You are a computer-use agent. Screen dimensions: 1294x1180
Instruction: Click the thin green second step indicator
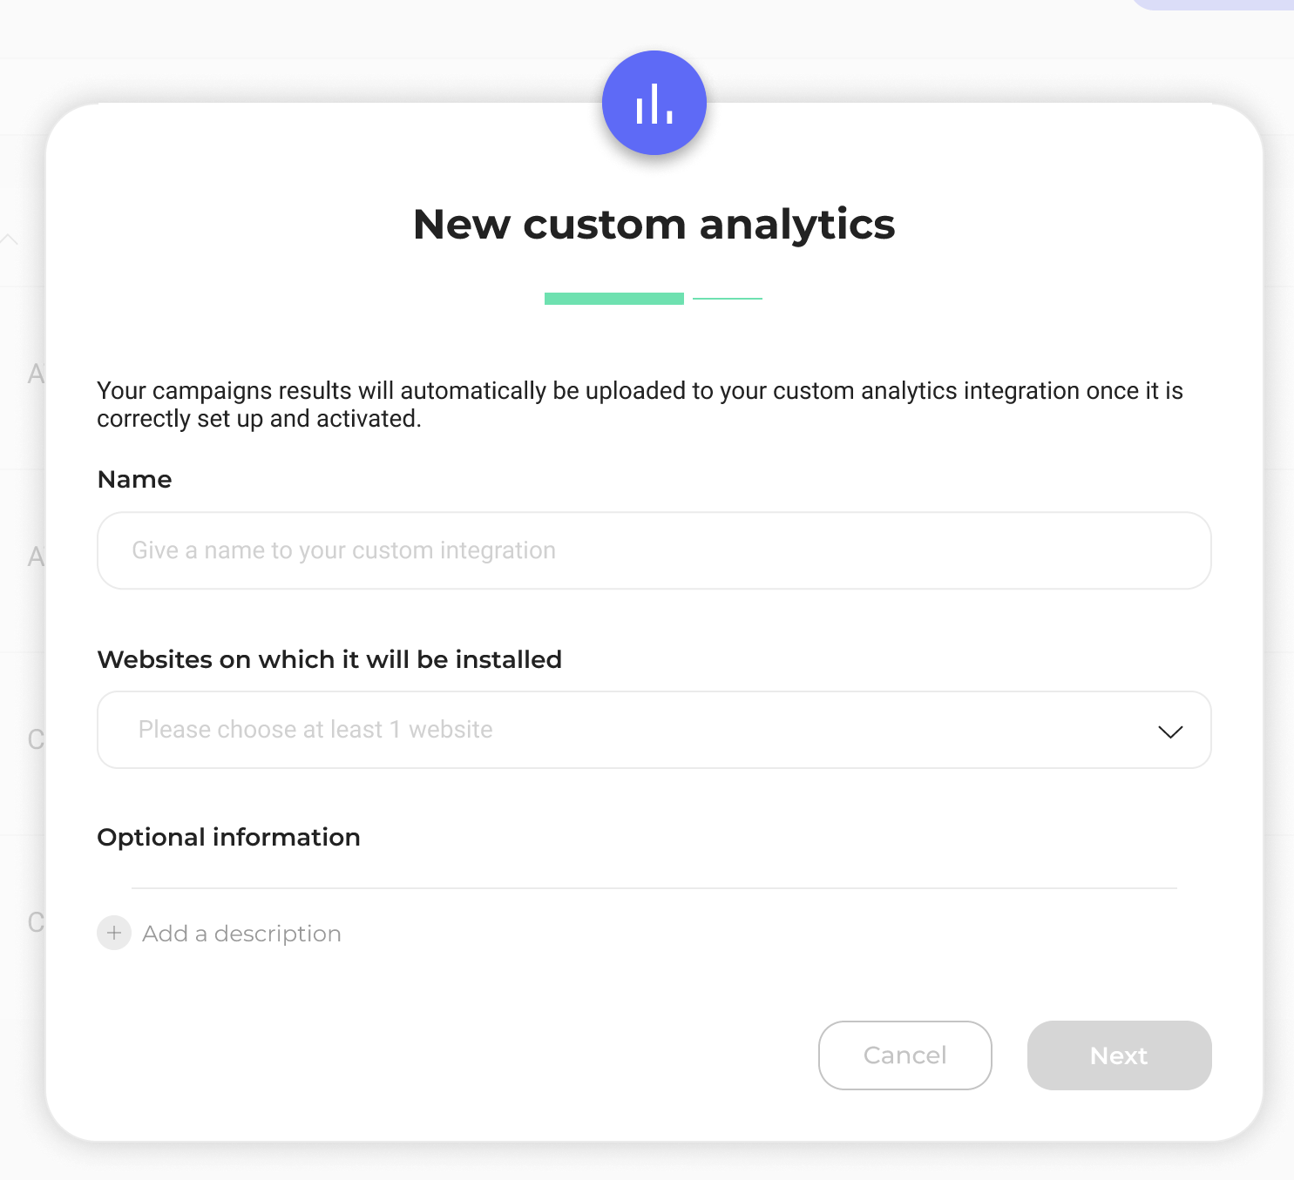pos(728,299)
